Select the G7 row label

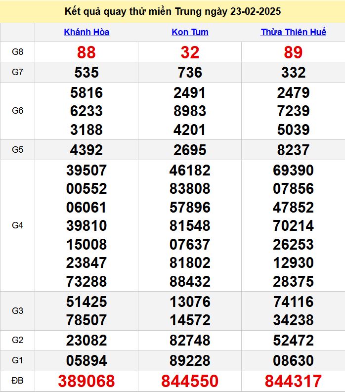[x=17, y=72]
